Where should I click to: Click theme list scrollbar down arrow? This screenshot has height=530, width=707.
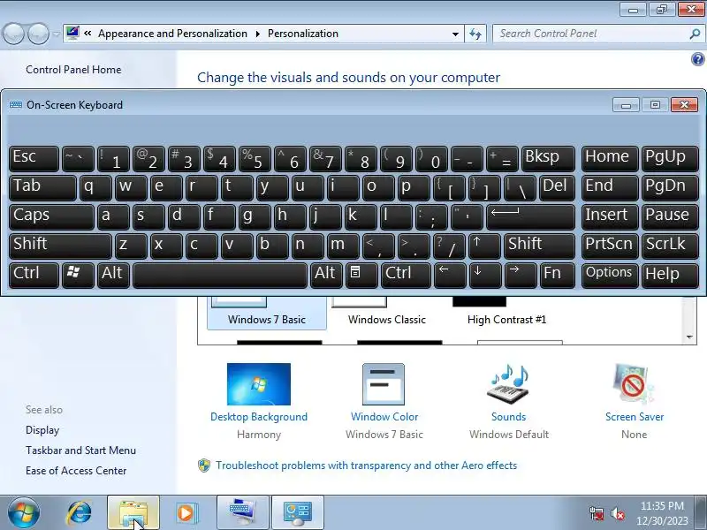689,337
